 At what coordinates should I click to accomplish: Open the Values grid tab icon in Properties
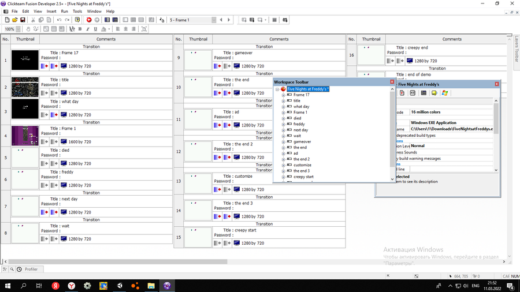[424, 93]
